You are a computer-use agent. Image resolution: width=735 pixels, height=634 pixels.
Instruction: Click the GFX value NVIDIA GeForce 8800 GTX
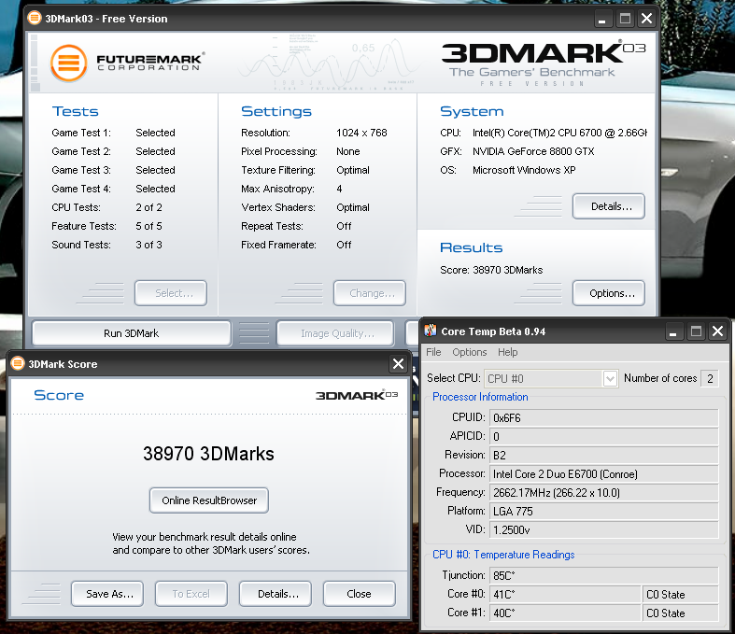(533, 151)
